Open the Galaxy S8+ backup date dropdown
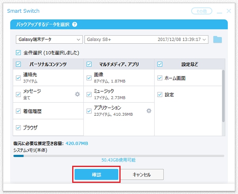This screenshot has height=194, width=238. pyautogui.click(x=146, y=40)
